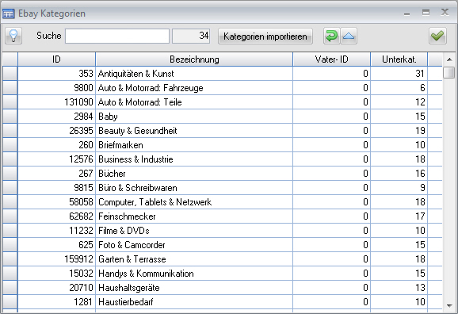This screenshot has width=458, height=314.
Task: Click the vertical scrollbar thumb
Action: [x=449, y=72]
